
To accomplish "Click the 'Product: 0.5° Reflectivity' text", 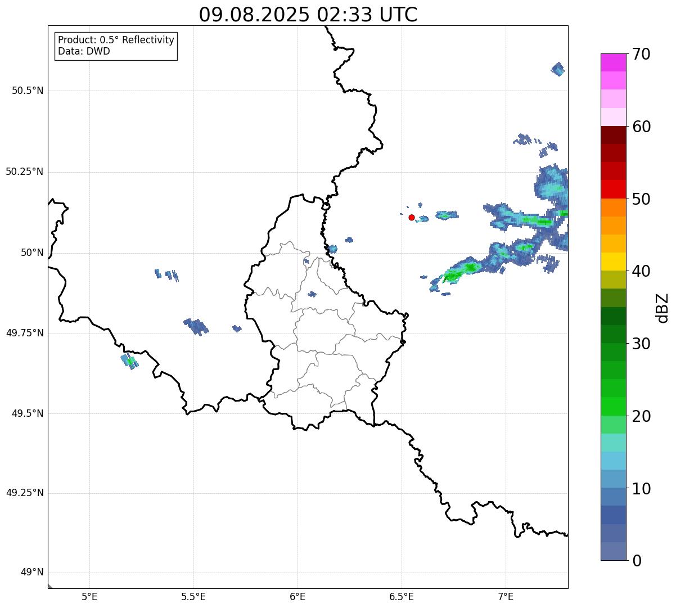I will (x=116, y=40).
